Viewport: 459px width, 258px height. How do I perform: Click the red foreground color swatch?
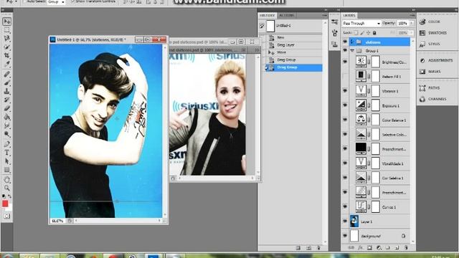(5, 204)
